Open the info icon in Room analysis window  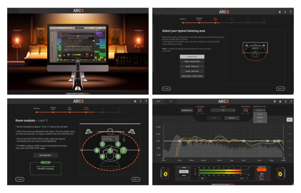coord(140,101)
